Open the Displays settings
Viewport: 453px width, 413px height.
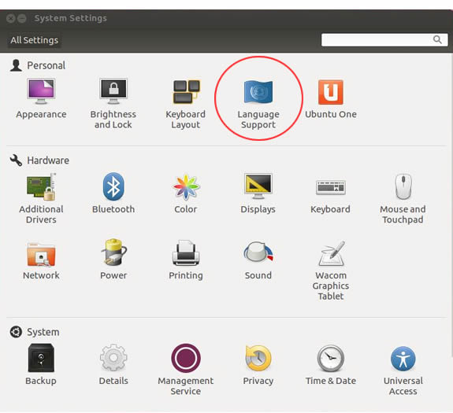pyautogui.click(x=258, y=193)
